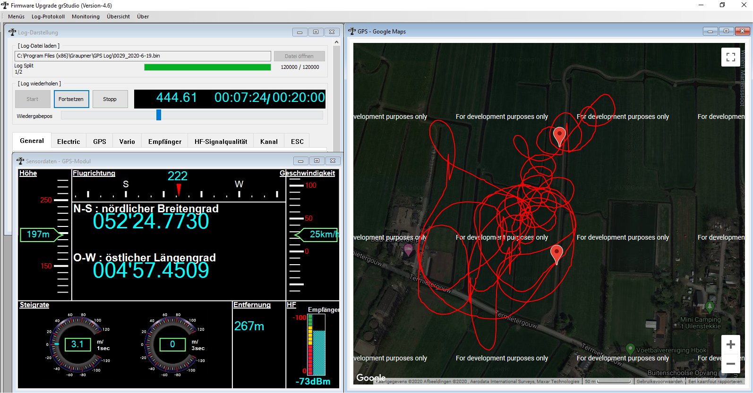Minimize the GPS - Google Maps window
753x393 pixels.
coord(710,31)
